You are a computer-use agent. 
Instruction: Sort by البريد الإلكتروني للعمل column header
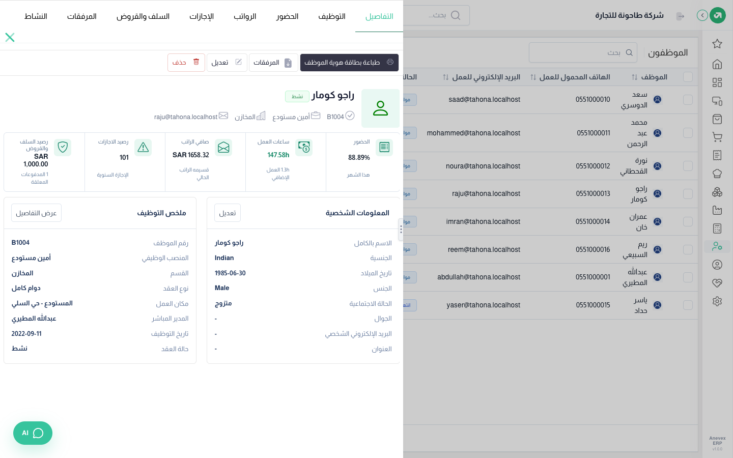(x=482, y=77)
